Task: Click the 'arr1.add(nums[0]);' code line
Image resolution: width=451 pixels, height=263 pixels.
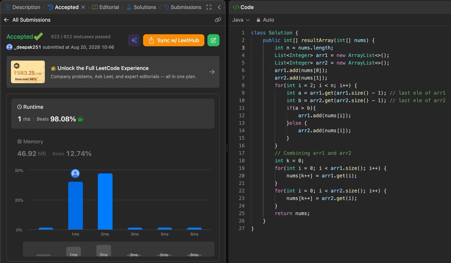Action: (301, 71)
